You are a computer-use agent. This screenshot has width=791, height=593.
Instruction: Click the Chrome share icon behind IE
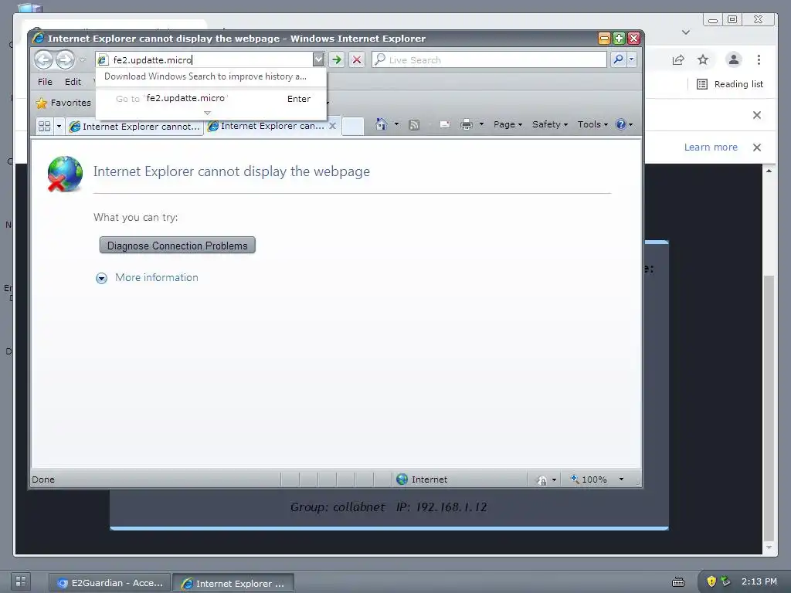(678, 60)
